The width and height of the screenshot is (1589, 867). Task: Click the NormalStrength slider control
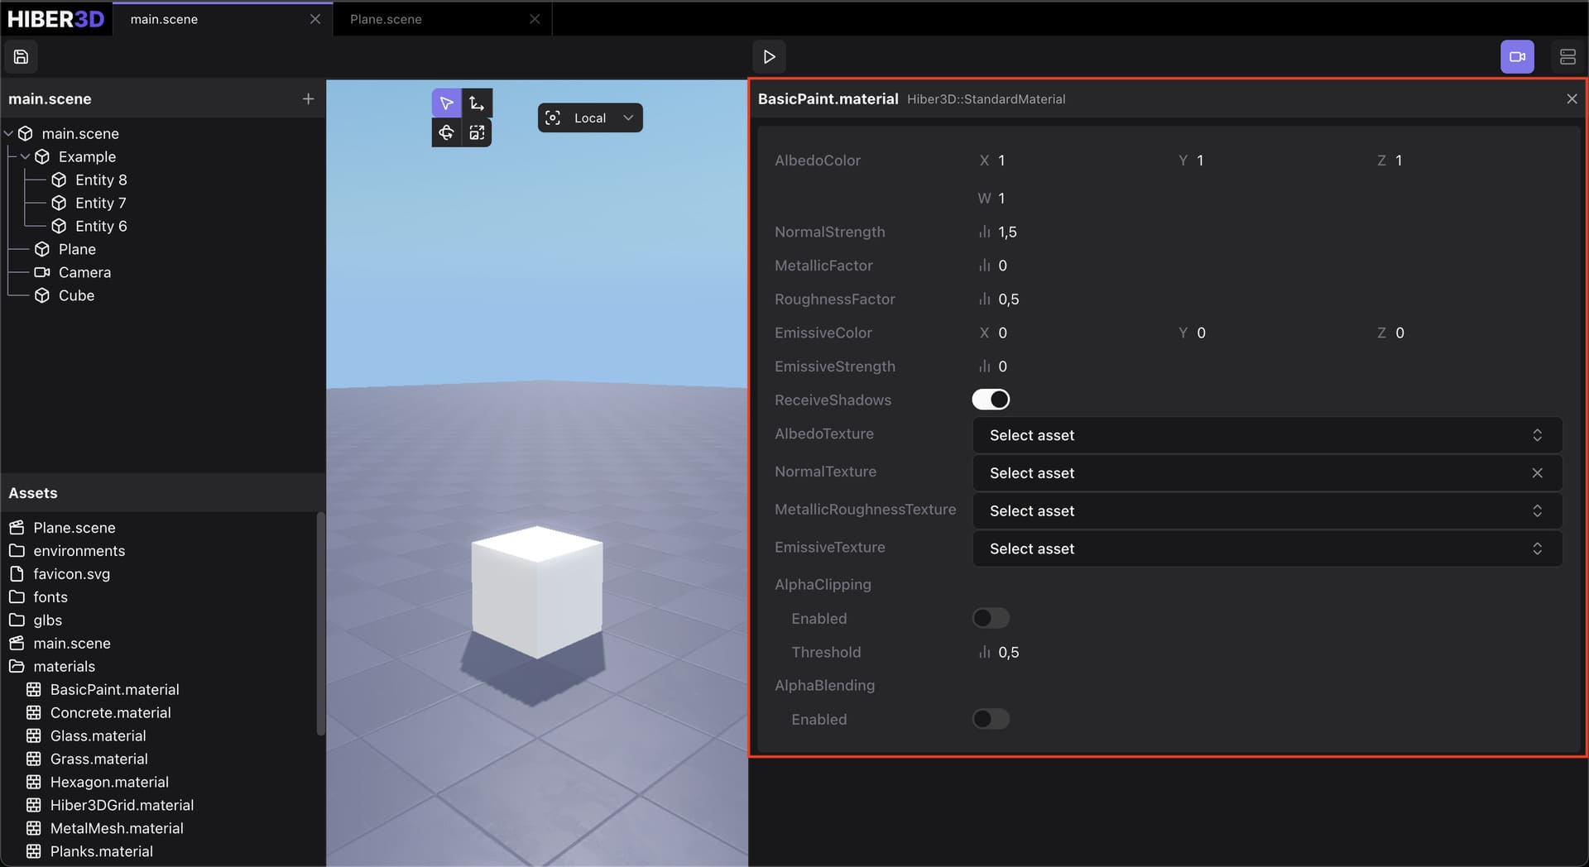tap(984, 232)
